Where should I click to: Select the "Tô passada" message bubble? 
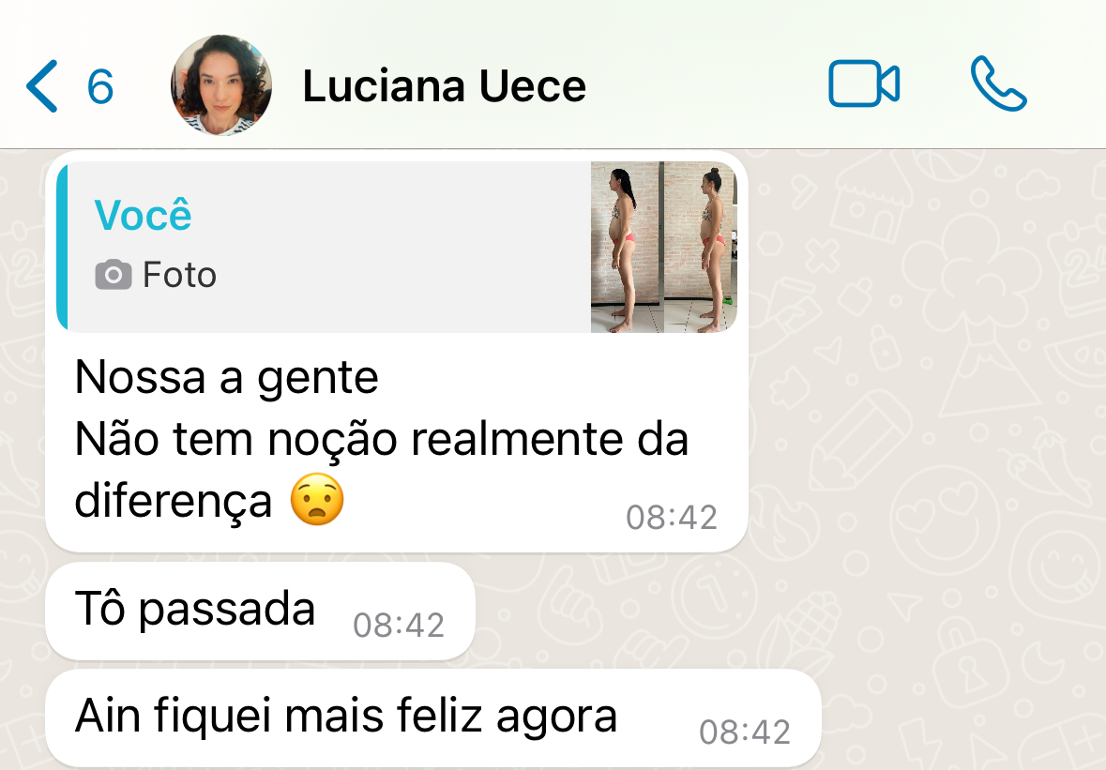(260, 611)
